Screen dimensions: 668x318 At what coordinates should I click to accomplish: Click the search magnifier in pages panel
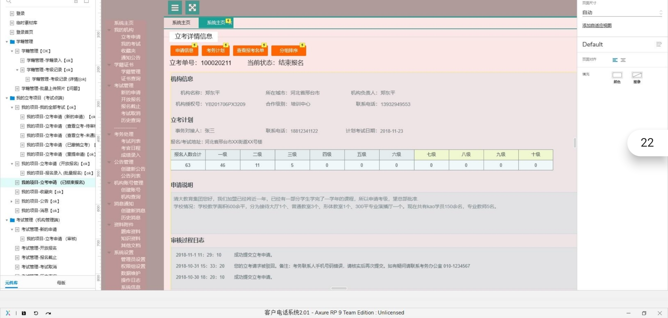pyautogui.click(x=9, y=1)
